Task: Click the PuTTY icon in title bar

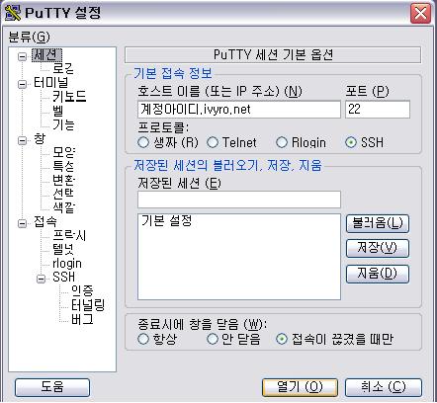Action: [13, 13]
